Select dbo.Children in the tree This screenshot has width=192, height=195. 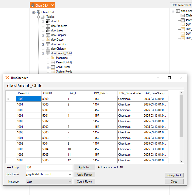point(58,49)
